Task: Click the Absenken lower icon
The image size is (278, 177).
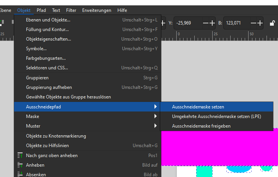Action: click(20, 174)
